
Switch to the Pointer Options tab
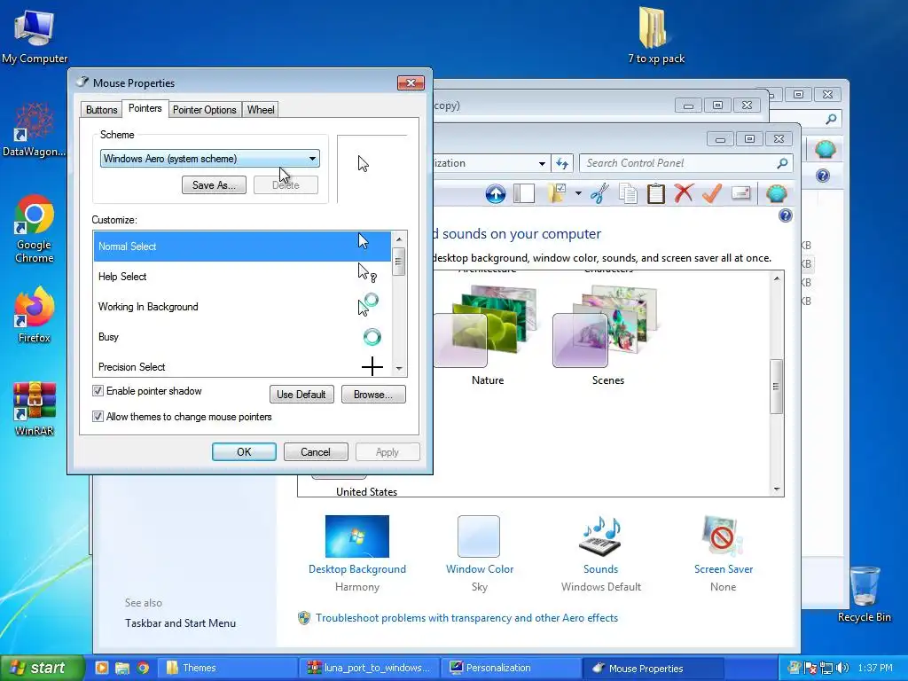[x=205, y=109]
